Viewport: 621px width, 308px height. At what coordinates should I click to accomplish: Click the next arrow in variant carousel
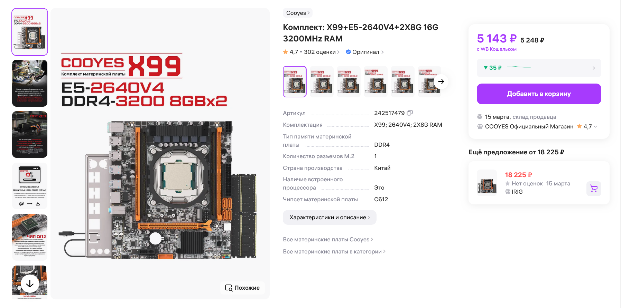click(x=441, y=82)
